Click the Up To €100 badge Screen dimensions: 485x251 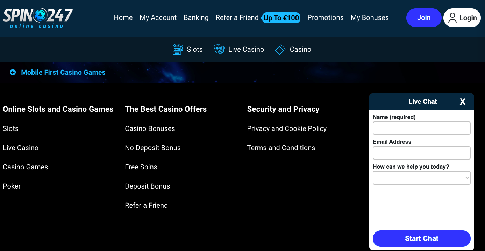tap(281, 18)
